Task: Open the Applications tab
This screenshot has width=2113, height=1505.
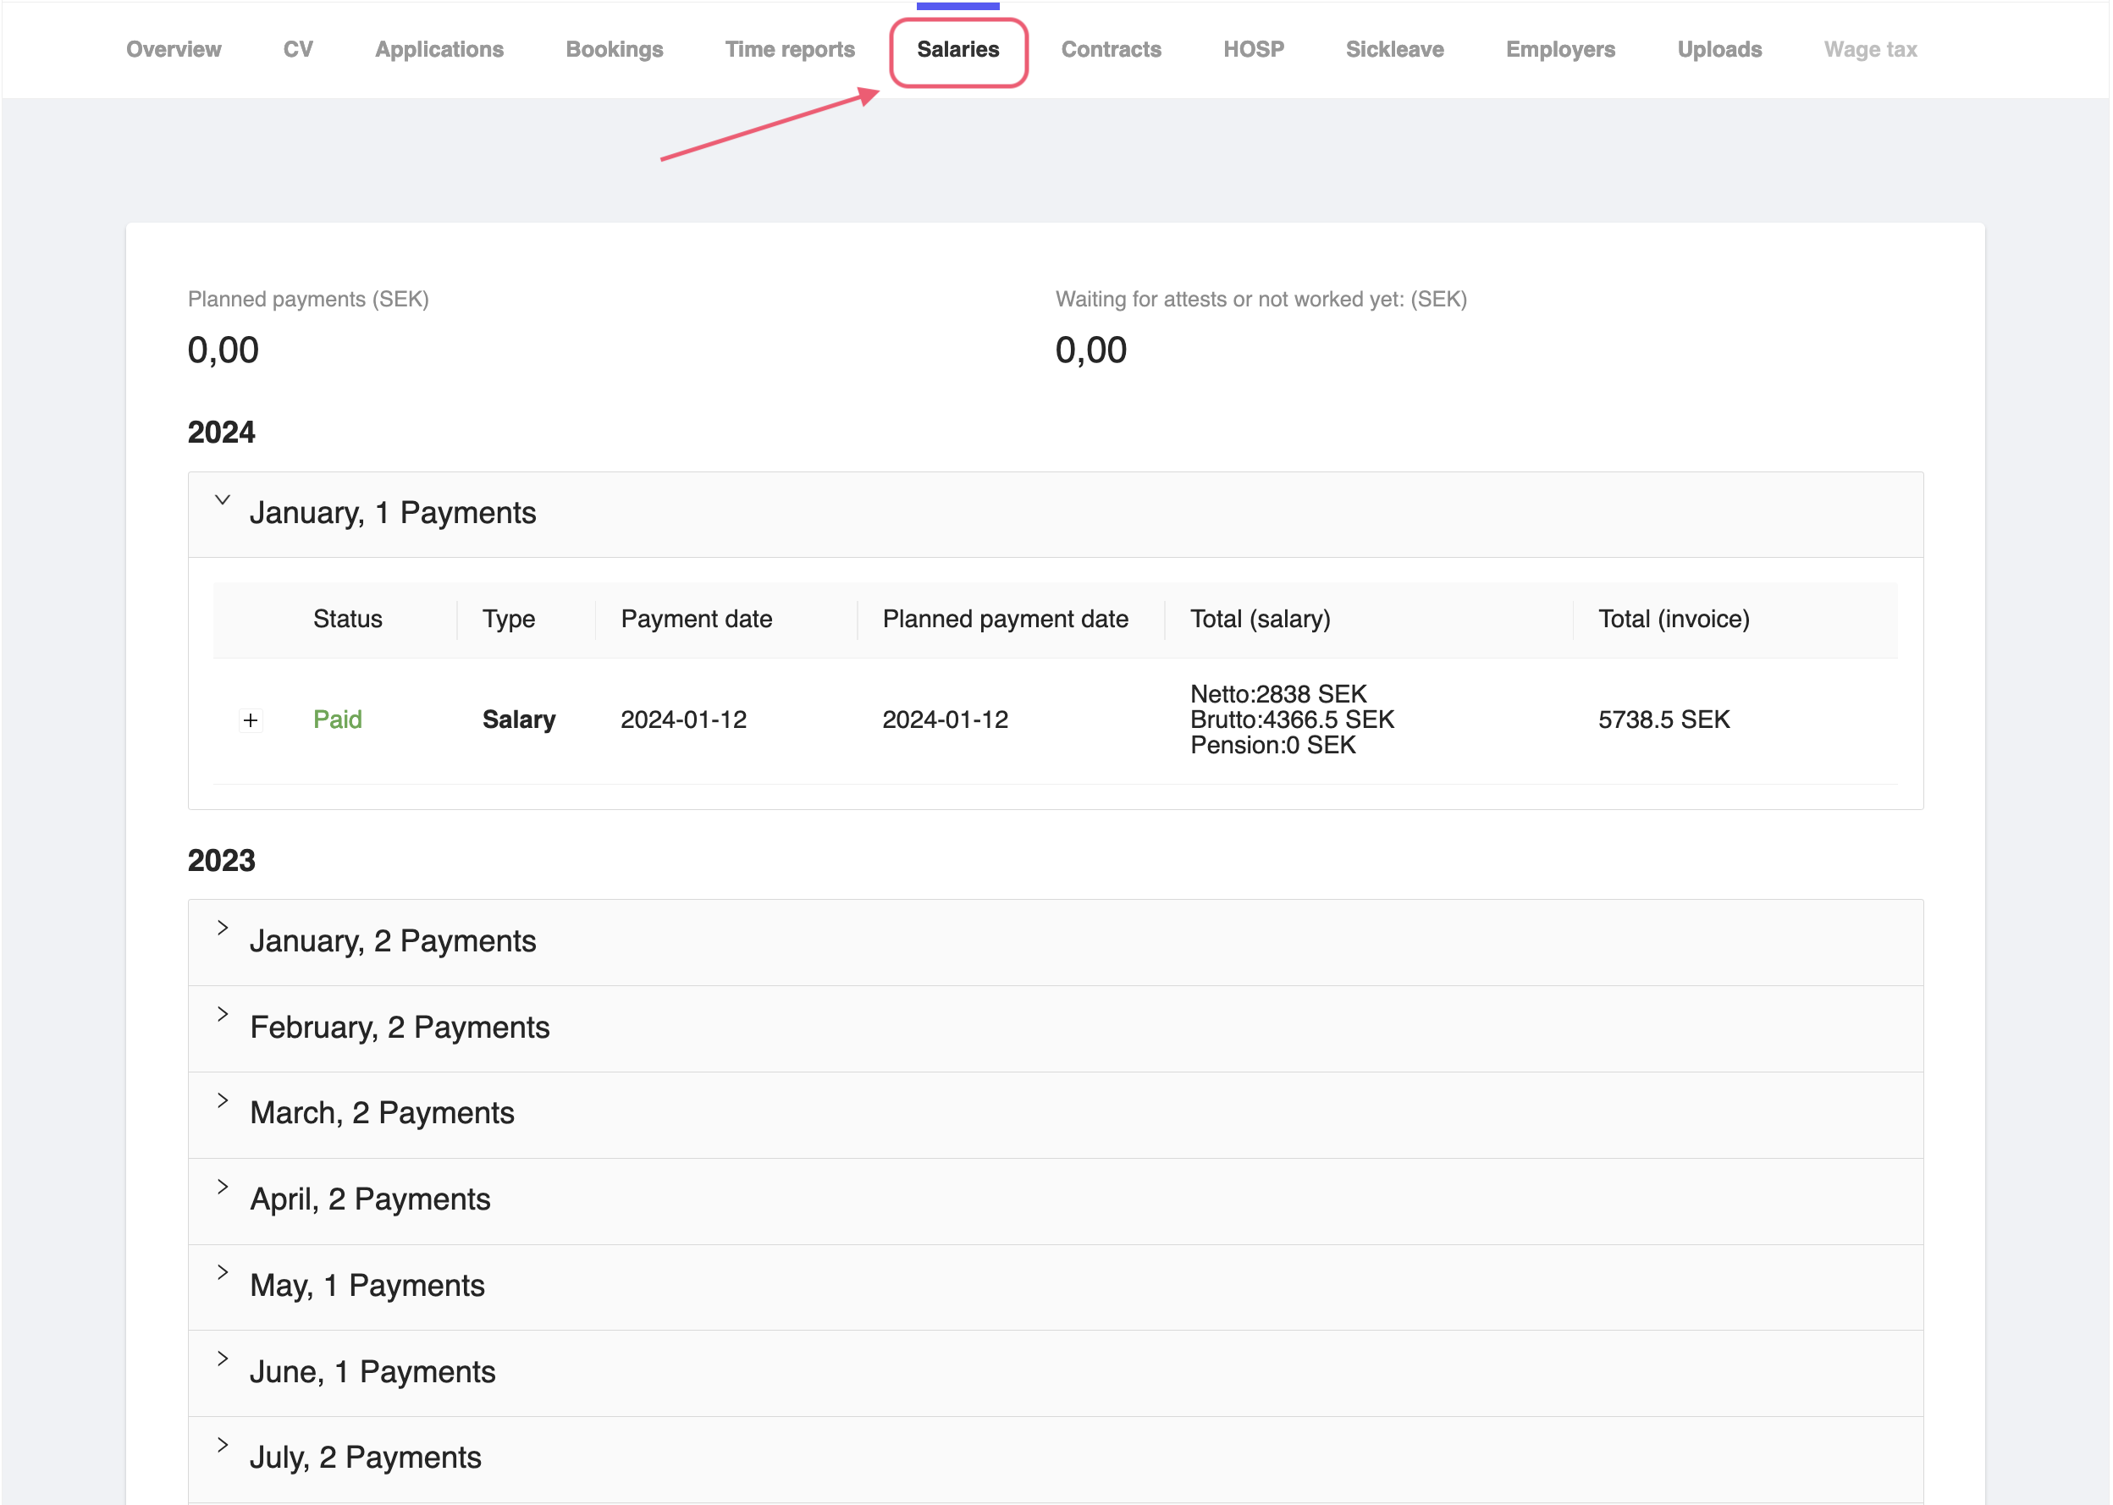Action: pos(439,49)
